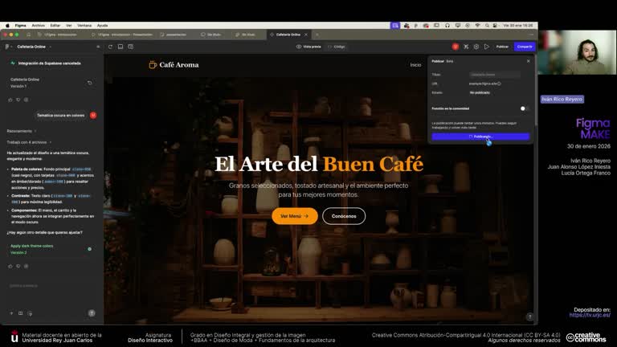Image resolution: width=617 pixels, height=347 pixels.
Task: Expand the Cafeteria Online file name dropdown
Action: point(51,47)
